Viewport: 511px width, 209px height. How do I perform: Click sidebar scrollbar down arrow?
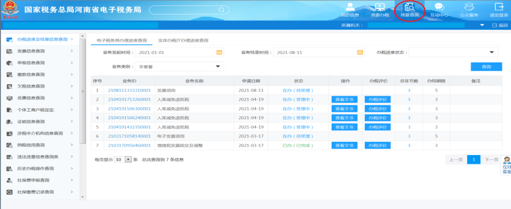coord(83,197)
